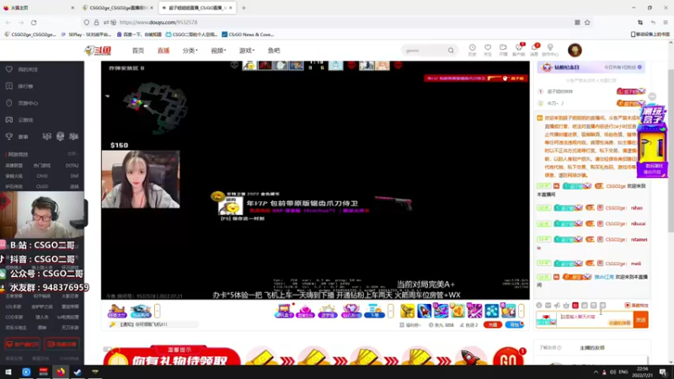Screen dimensions: 674x379
Task: Open creator center lightbulb icon
Action: pyautogui.click(x=550, y=48)
